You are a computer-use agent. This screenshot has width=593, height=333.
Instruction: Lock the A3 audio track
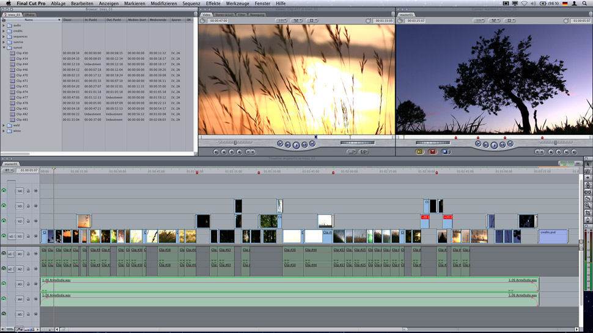pyautogui.click(x=28, y=284)
